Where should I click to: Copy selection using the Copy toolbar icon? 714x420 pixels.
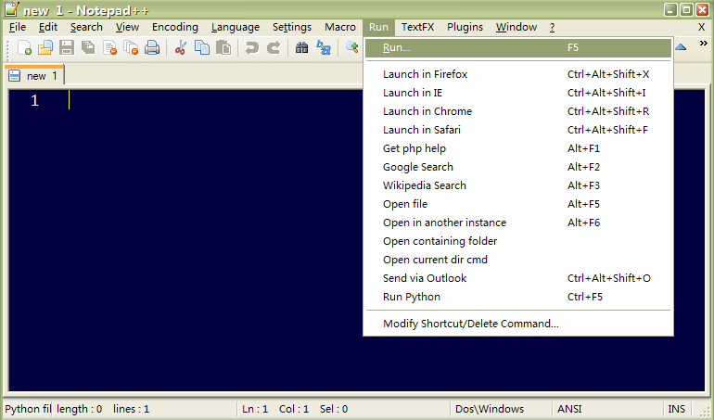[202, 47]
